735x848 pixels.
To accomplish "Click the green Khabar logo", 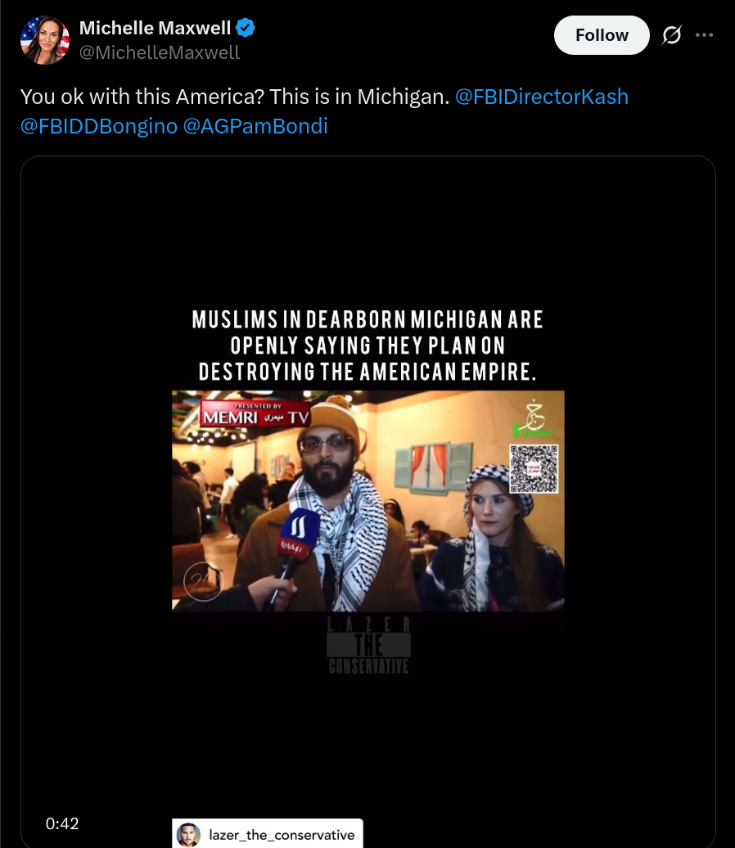I will point(533,419).
